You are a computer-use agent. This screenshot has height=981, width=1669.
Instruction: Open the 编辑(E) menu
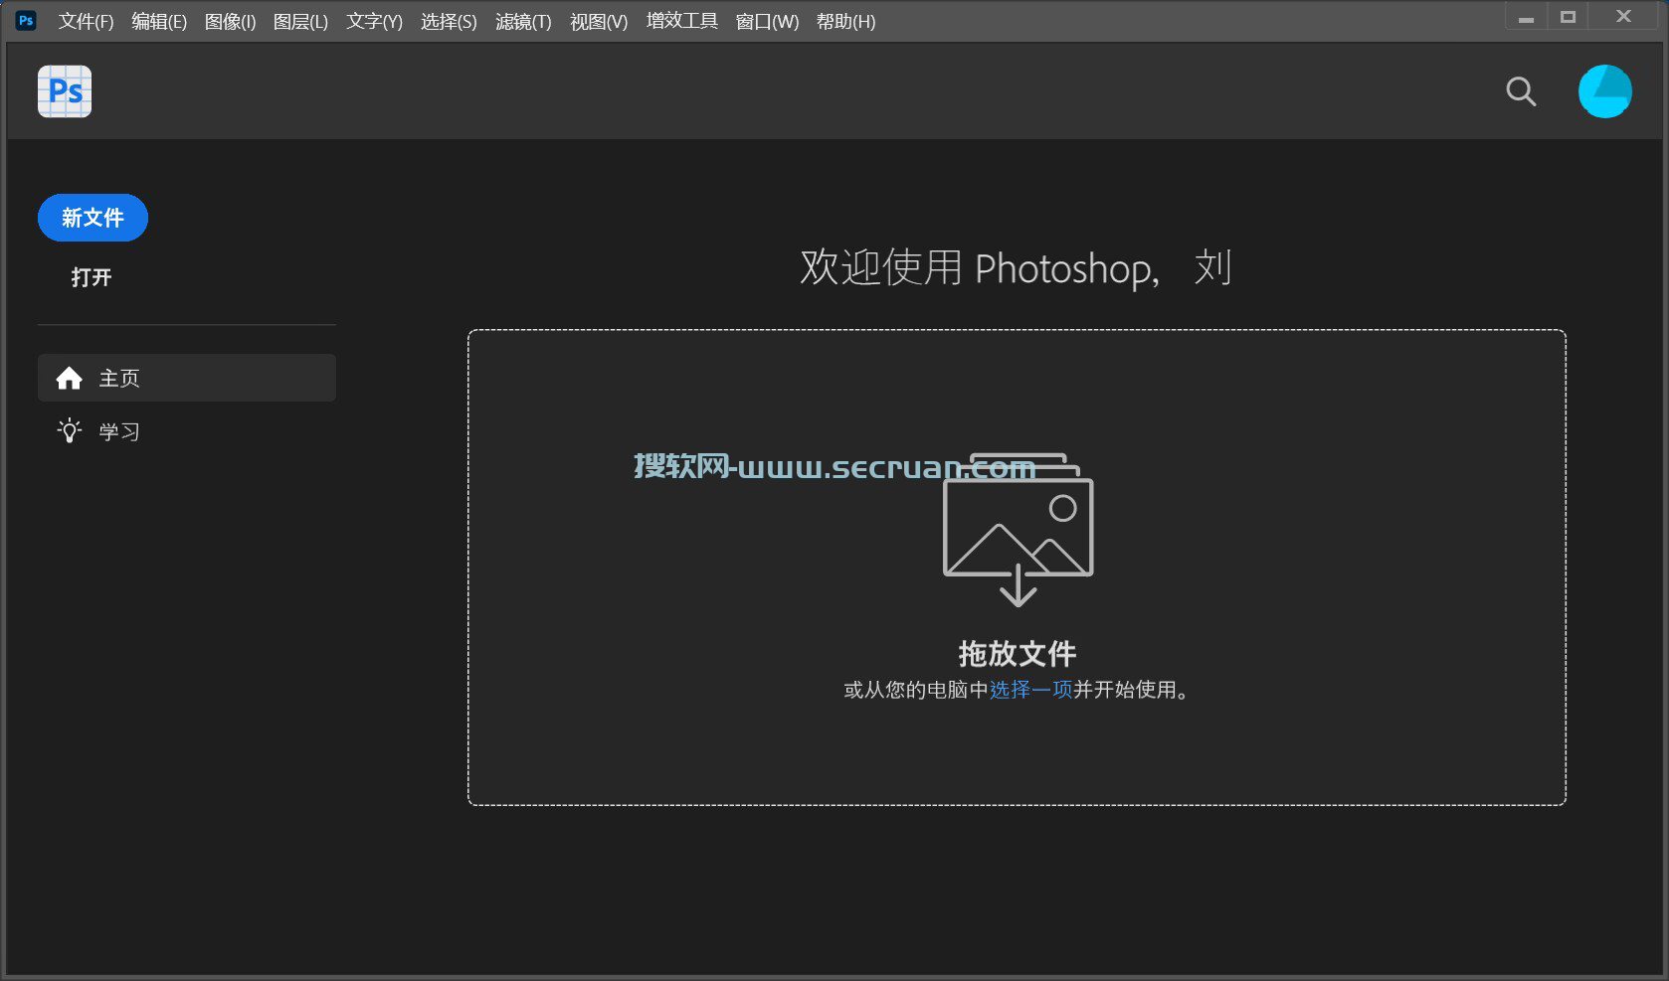pos(159,21)
